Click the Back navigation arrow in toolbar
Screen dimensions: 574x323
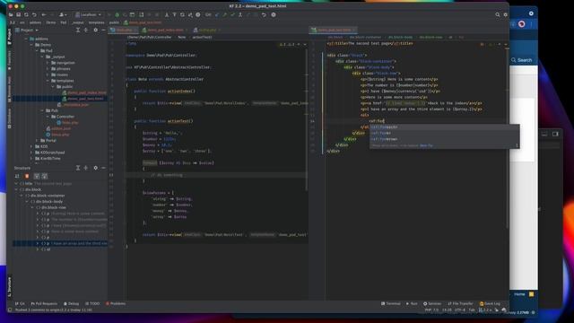[44, 14]
